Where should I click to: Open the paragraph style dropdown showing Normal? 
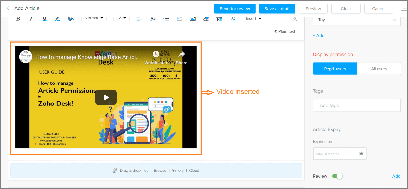[x=94, y=19]
